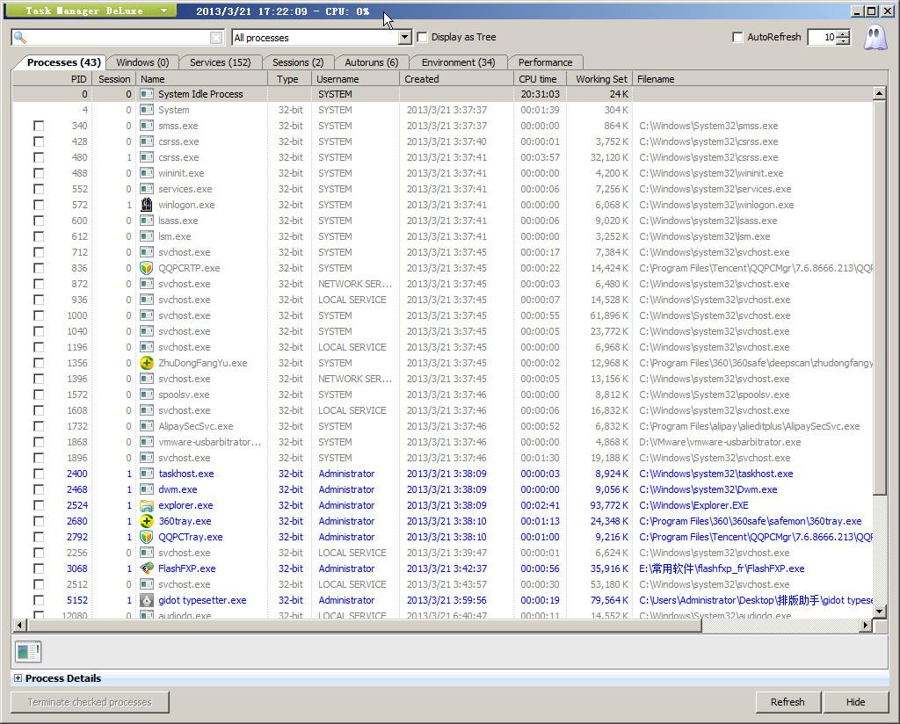Enable the Display as Tree checkbox
The height and width of the screenshot is (724, 900).
point(423,37)
